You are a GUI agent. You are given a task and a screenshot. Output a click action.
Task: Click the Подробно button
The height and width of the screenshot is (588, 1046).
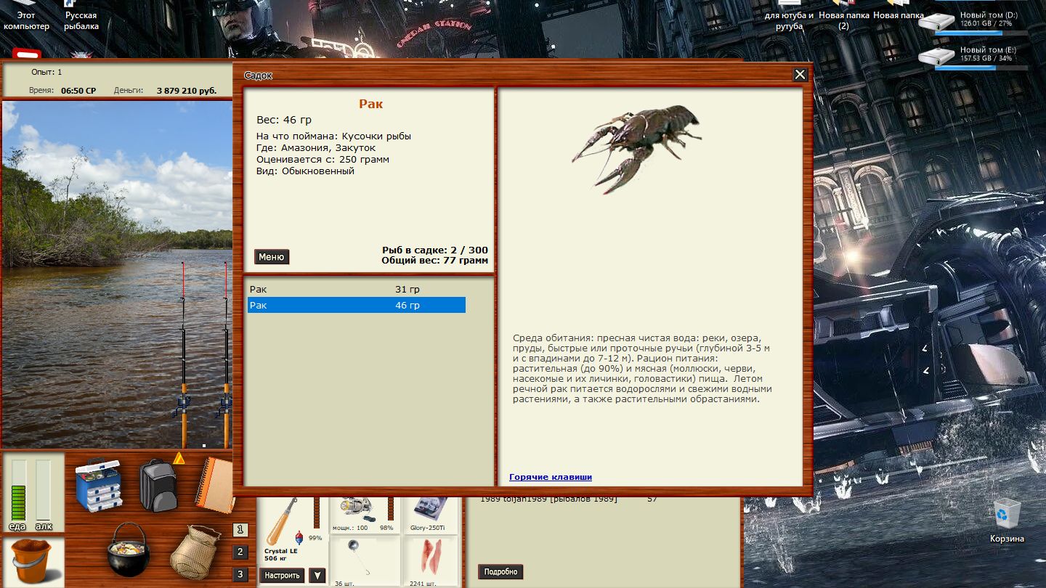click(500, 572)
